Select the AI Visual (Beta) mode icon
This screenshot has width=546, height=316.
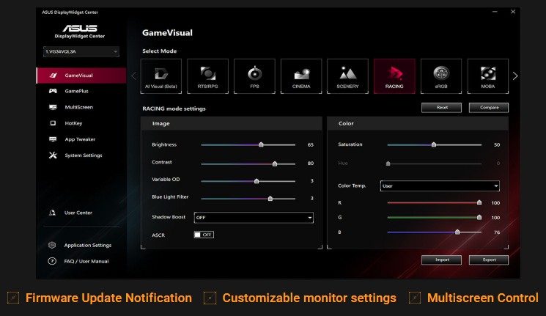161,76
